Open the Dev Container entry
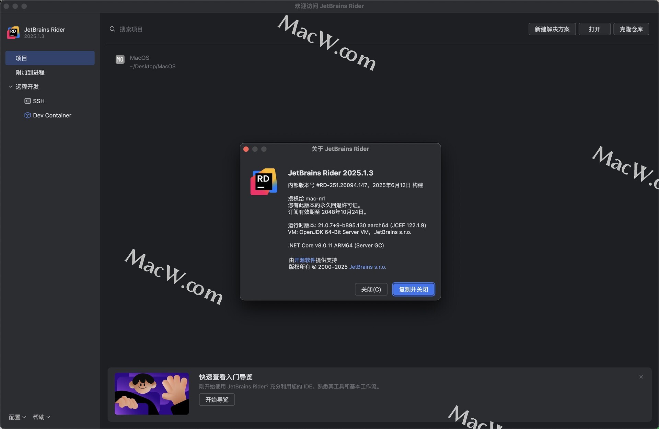659x429 pixels. pyautogui.click(x=50, y=115)
